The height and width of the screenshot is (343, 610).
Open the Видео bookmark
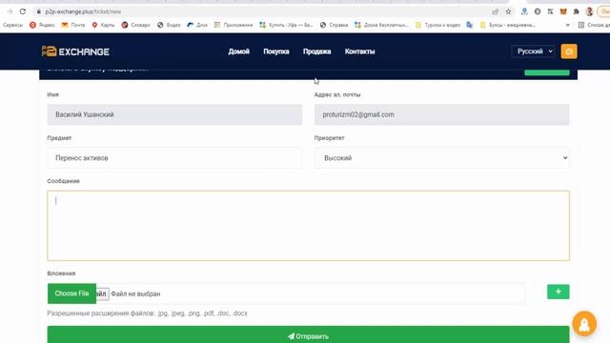169,25
